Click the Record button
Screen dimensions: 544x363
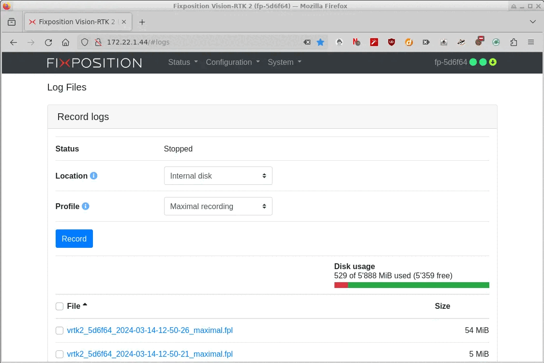[x=74, y=238]
